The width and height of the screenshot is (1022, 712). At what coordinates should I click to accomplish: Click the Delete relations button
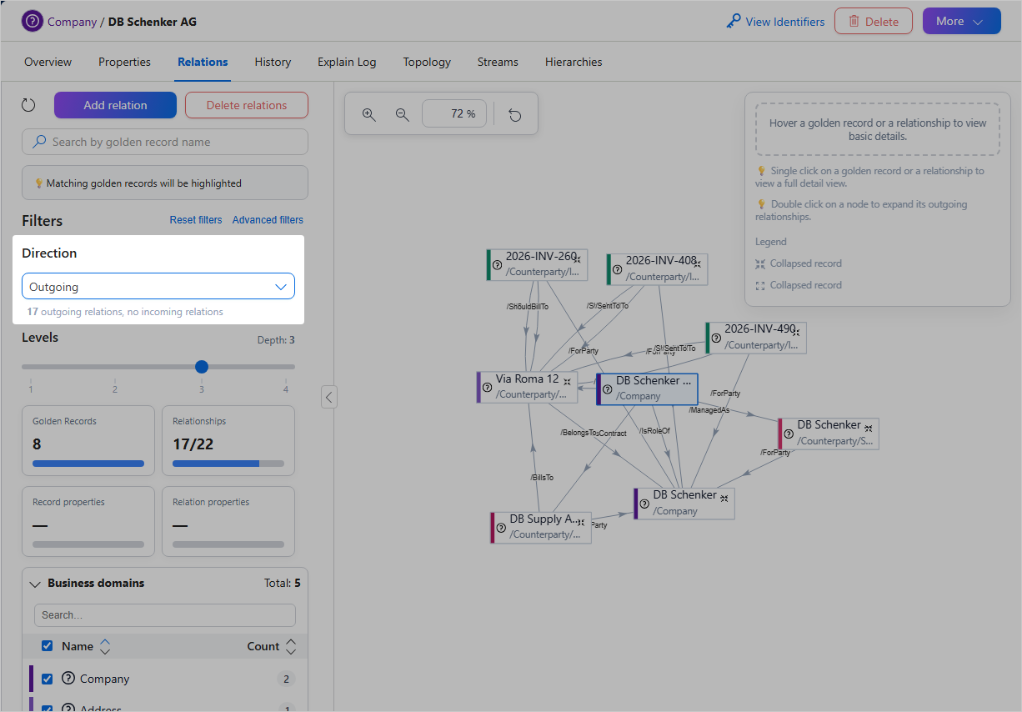pos(247,105)
